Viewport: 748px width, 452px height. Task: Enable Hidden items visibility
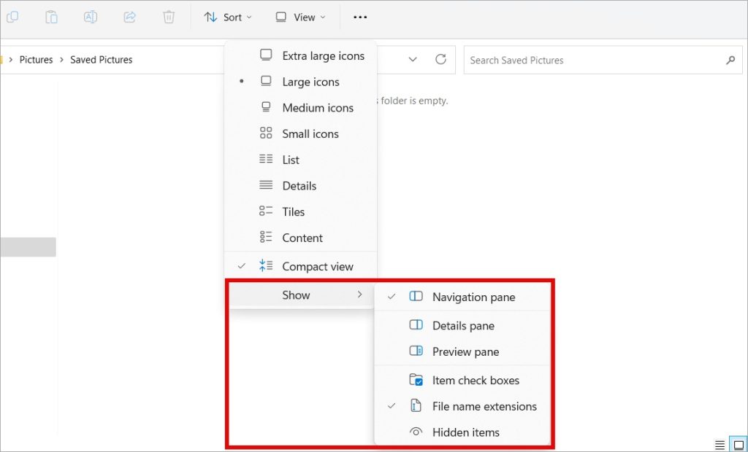point(465,432)
